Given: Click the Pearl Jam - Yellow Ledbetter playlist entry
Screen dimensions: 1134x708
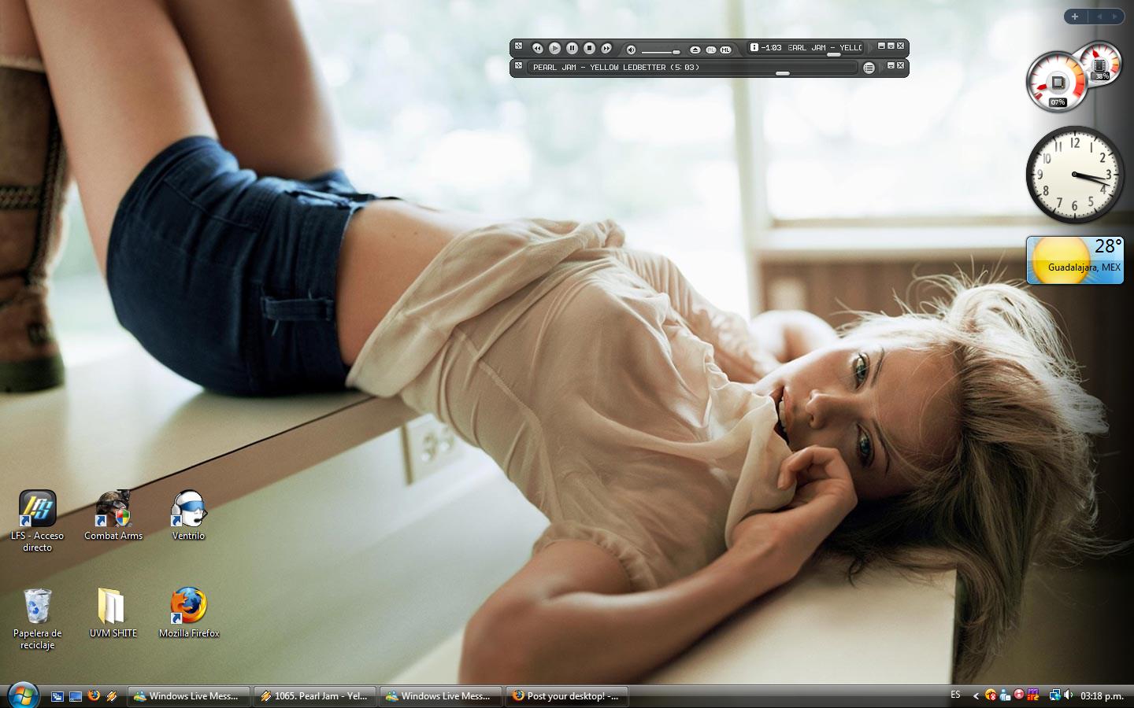Looking at the screenshot, I should pos(616,68).
